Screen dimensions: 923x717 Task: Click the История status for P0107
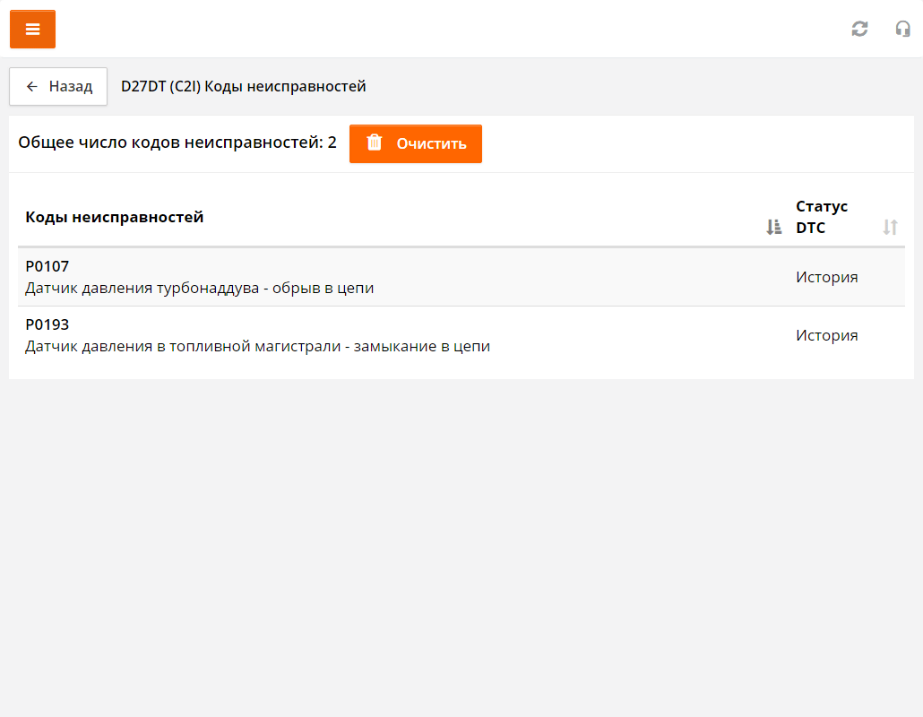pos(826,277)
